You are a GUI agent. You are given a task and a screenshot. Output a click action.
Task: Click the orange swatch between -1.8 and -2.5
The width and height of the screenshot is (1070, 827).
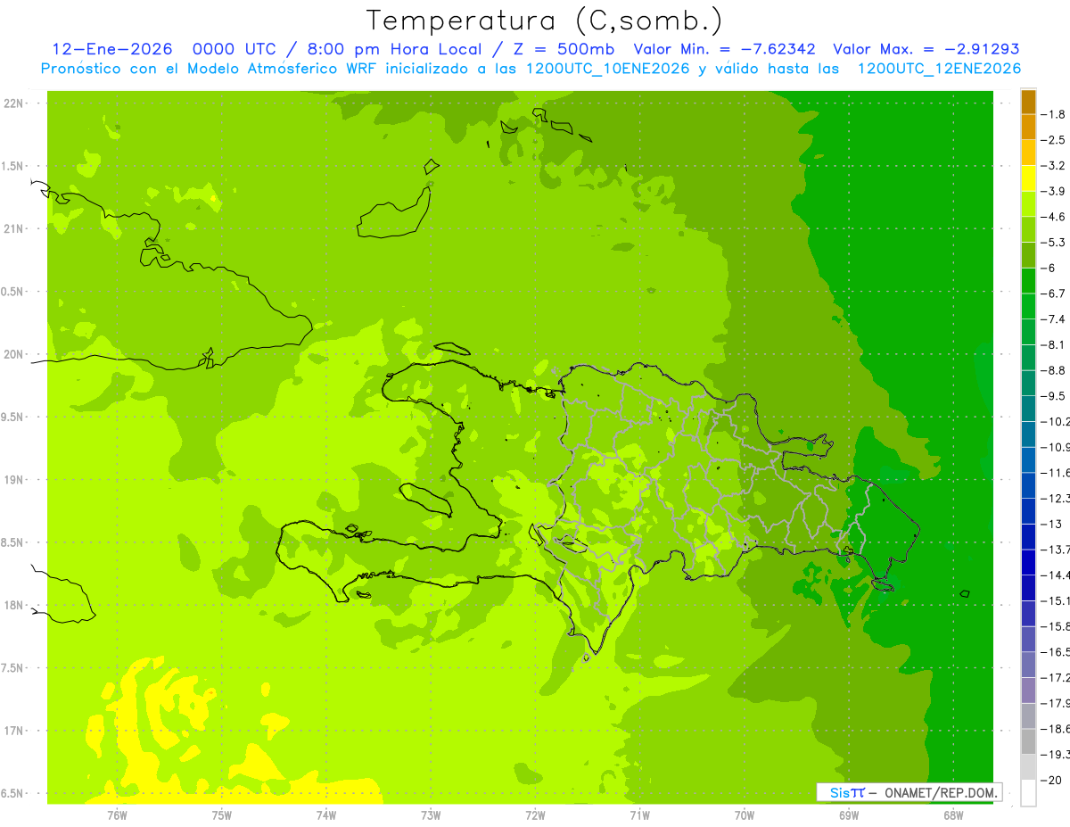[x=1028, y=128]
